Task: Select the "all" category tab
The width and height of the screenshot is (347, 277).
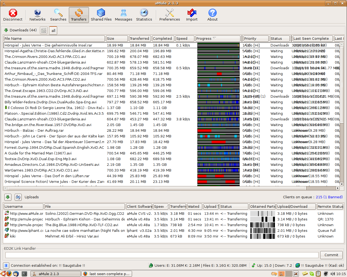Action: tap(53, 31)
